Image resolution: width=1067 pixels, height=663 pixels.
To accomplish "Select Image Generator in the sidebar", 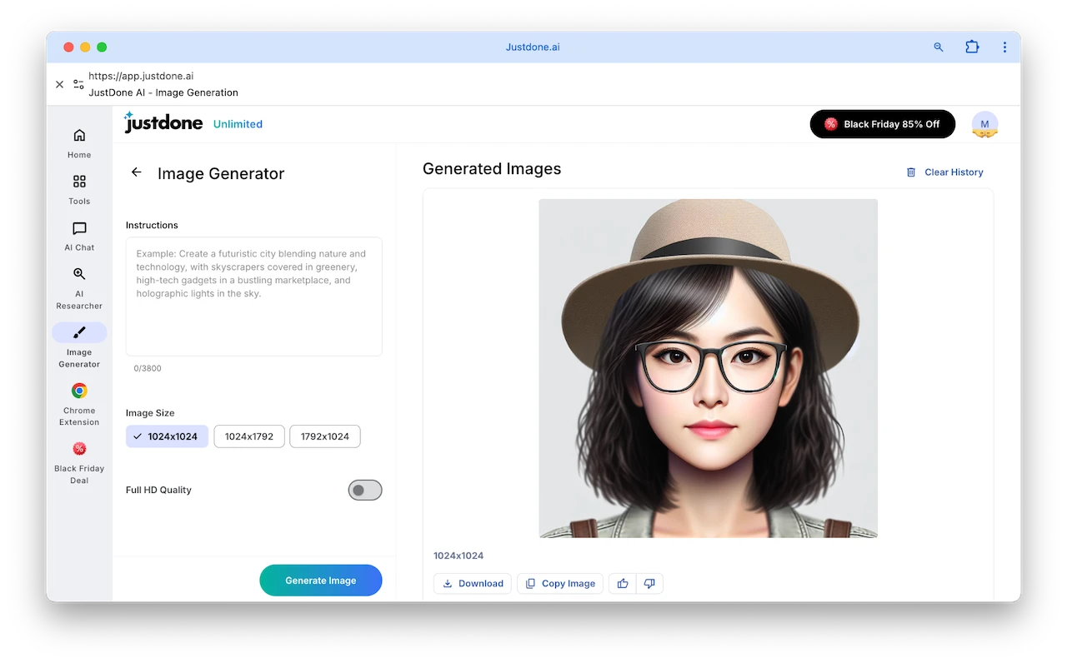I will [x=79, y=333].
